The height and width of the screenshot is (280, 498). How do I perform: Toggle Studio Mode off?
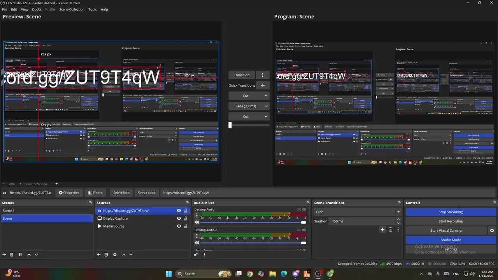(x=451, y=240)
